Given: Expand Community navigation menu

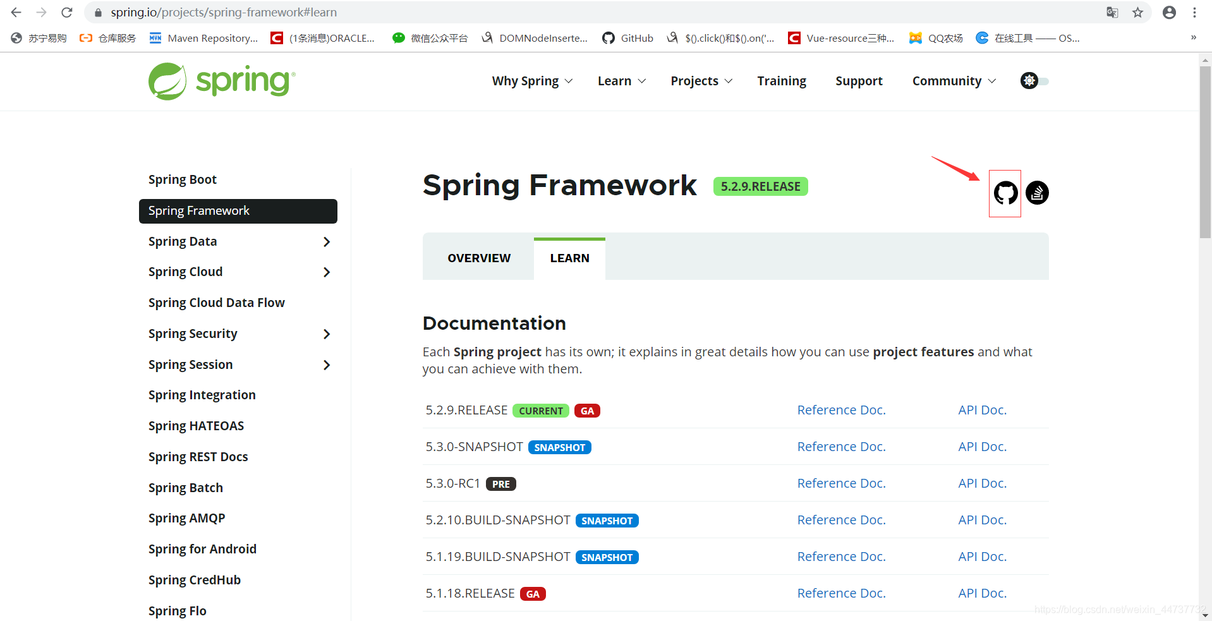Looking at the screenshot, I should (954, 81).
